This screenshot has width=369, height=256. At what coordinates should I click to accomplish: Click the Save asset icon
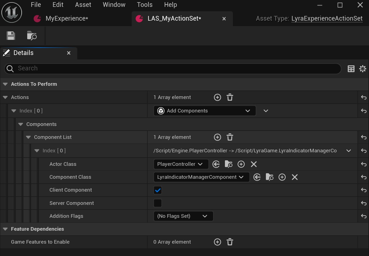pos(11,36)
